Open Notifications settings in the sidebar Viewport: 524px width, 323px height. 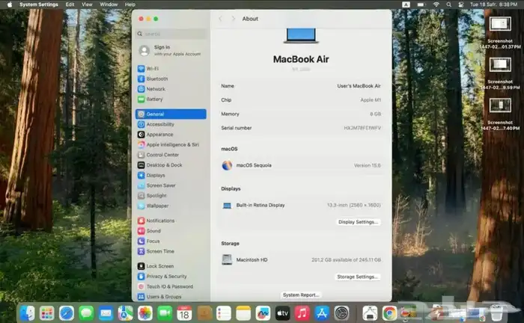[x=171, y=221]
